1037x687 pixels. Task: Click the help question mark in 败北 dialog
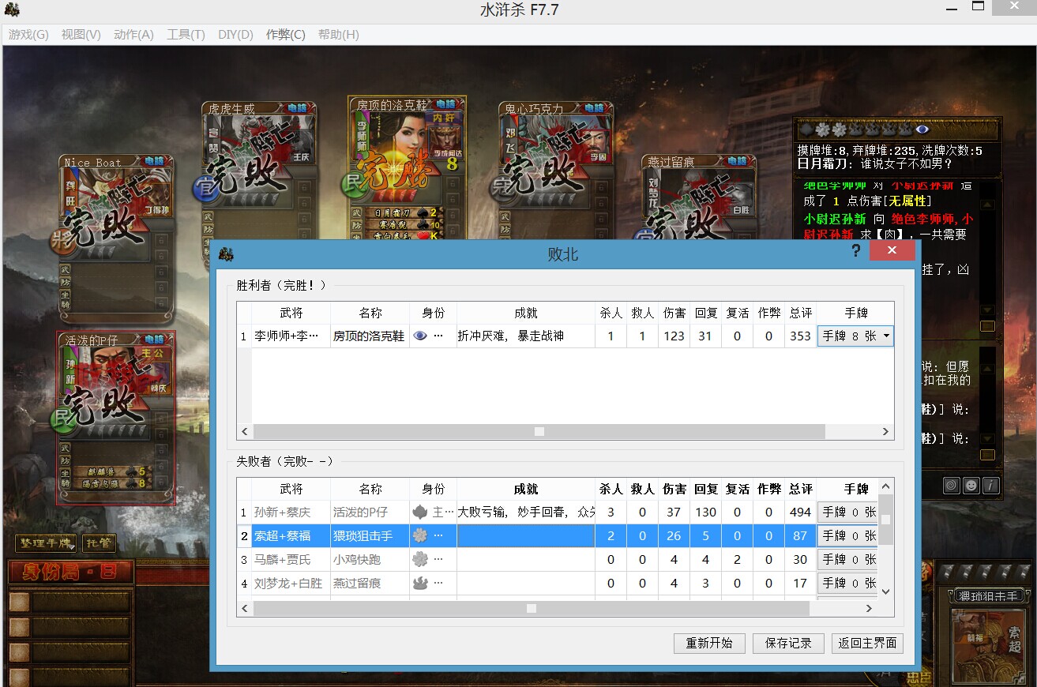tap(856, 250)
